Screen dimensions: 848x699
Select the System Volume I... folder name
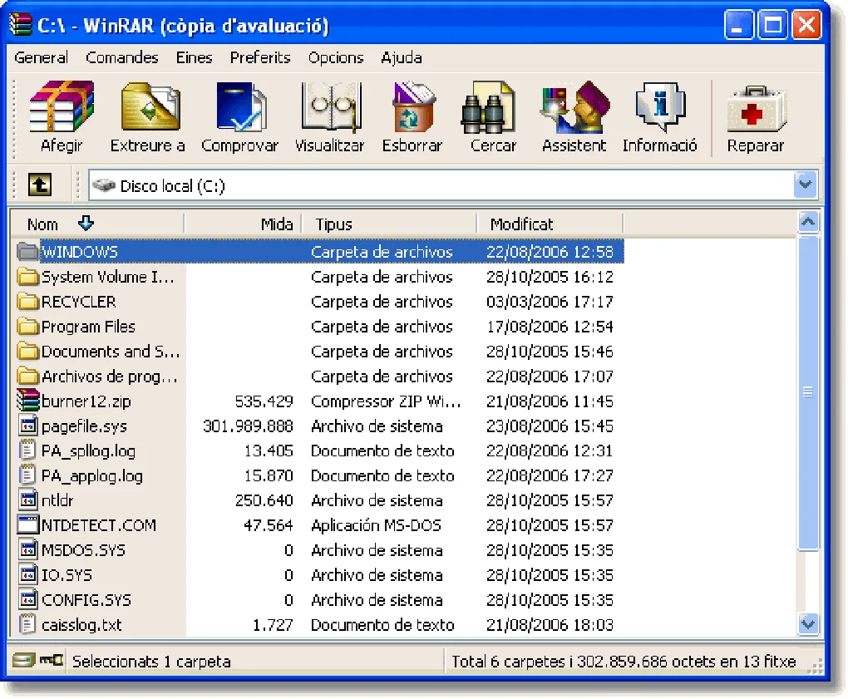pyautogui.click(x=107, y=276)
